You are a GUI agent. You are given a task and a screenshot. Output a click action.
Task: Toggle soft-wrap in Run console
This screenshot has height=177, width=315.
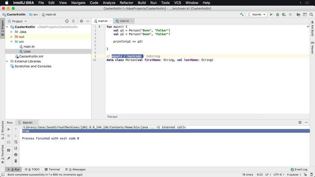click(16, 142)
